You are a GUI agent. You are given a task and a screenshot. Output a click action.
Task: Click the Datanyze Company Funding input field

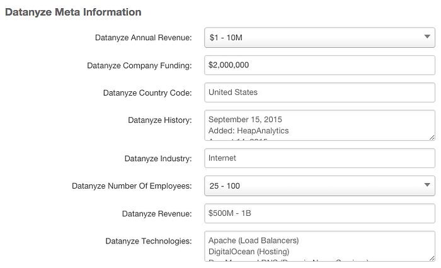tap(319, 65)
